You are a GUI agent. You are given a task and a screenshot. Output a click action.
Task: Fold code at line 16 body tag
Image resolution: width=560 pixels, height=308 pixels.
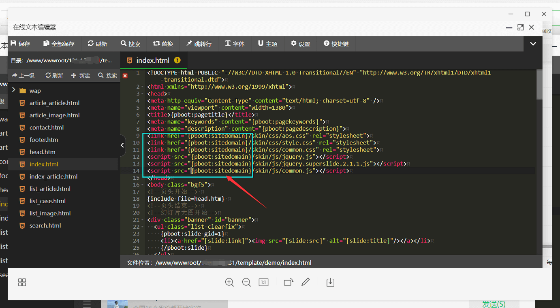pyautogui.click(x=143, y=185)
